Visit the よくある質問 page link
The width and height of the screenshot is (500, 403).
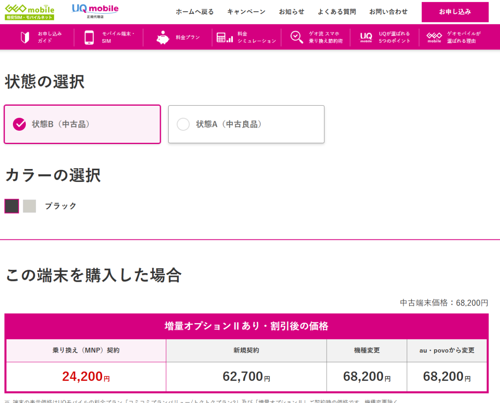337,12
